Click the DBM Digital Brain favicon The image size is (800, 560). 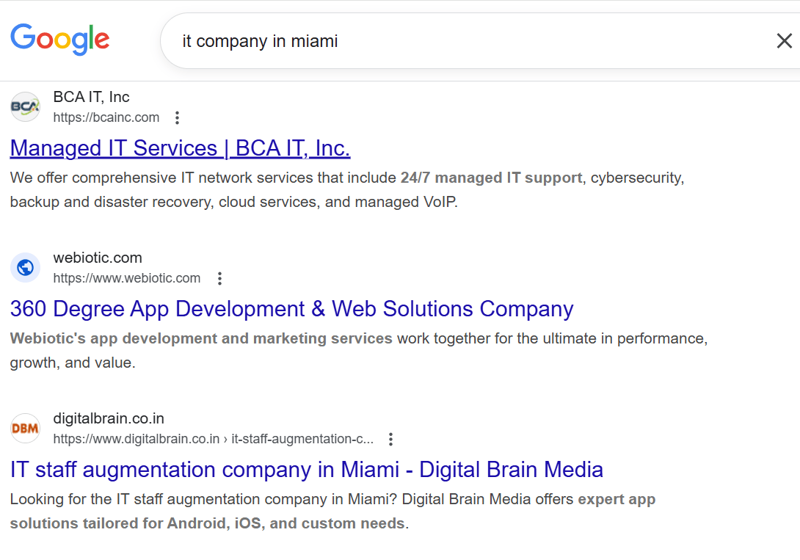tap(26, 429)
